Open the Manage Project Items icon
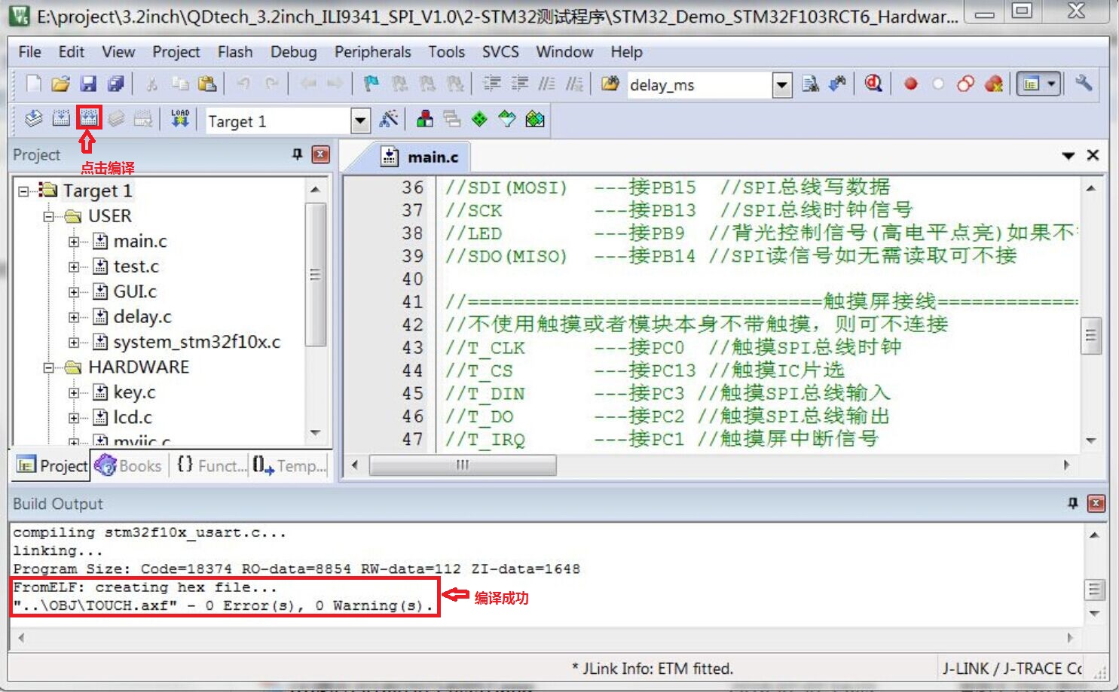The height and width of the screenshot is (692, 1119). coord(425,119)
